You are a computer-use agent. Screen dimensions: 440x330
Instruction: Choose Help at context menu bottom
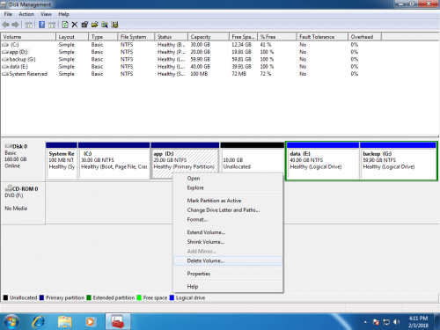[228, 287]
